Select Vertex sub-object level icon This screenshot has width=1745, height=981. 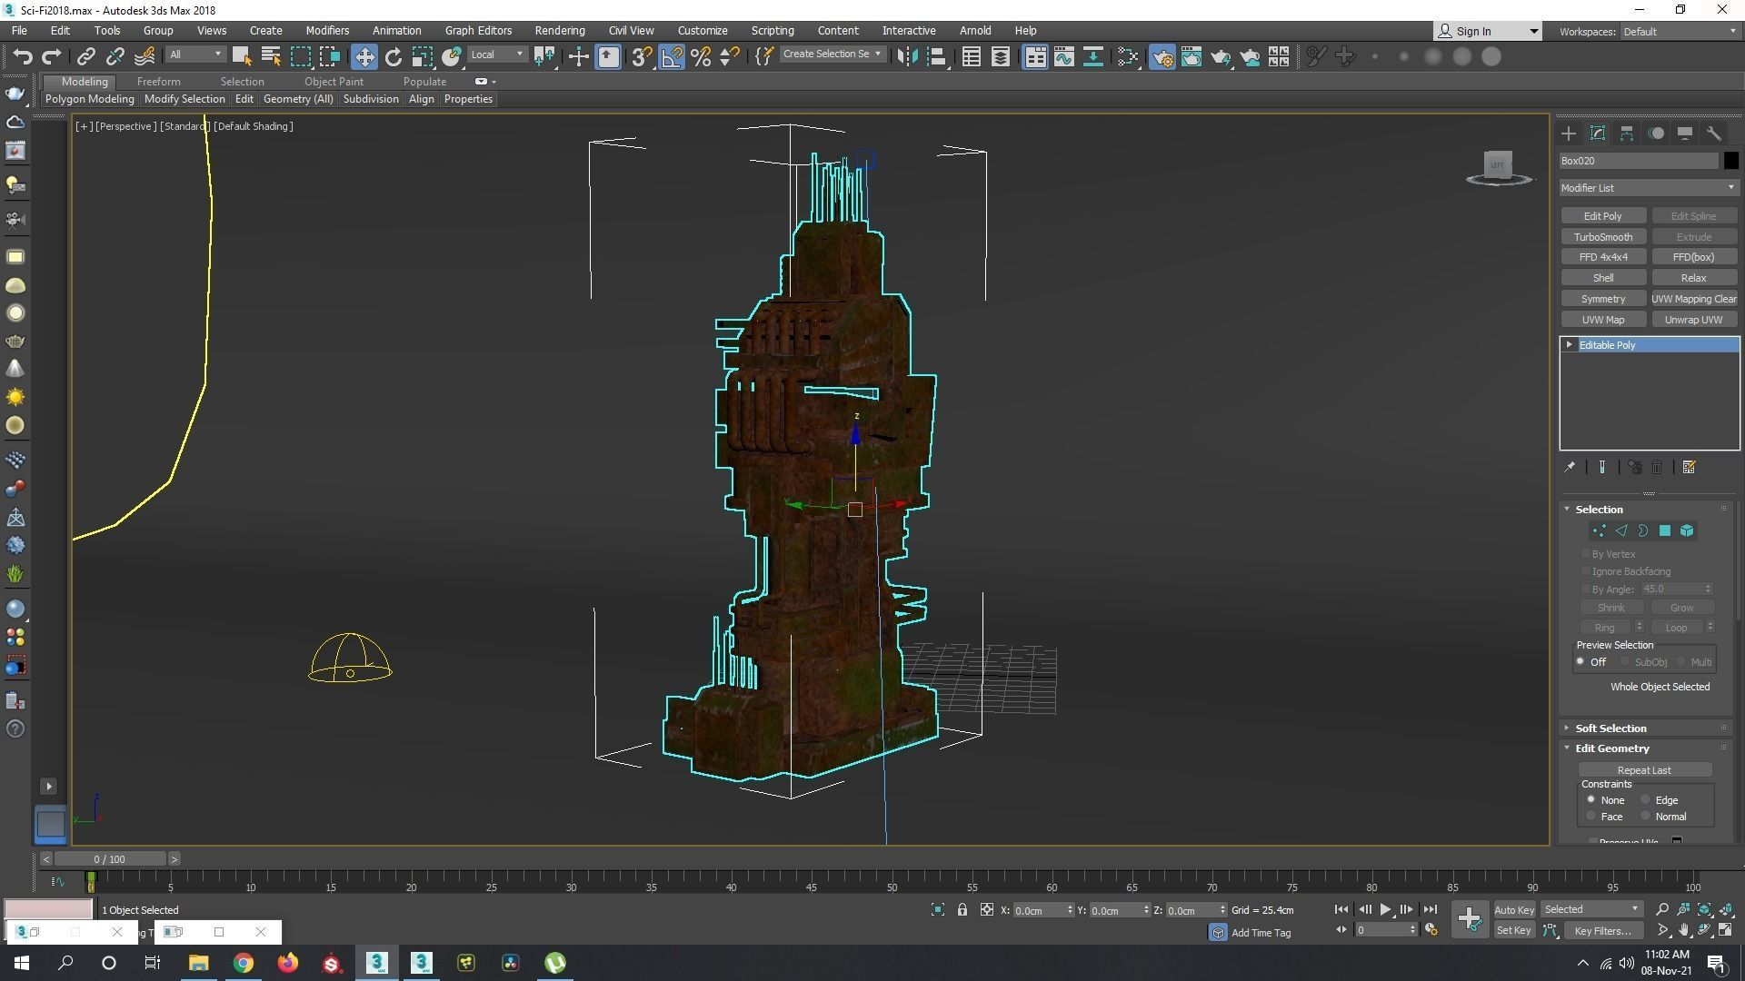tap(1599, 531)
